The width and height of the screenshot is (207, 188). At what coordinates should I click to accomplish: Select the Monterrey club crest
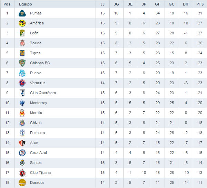22,103
